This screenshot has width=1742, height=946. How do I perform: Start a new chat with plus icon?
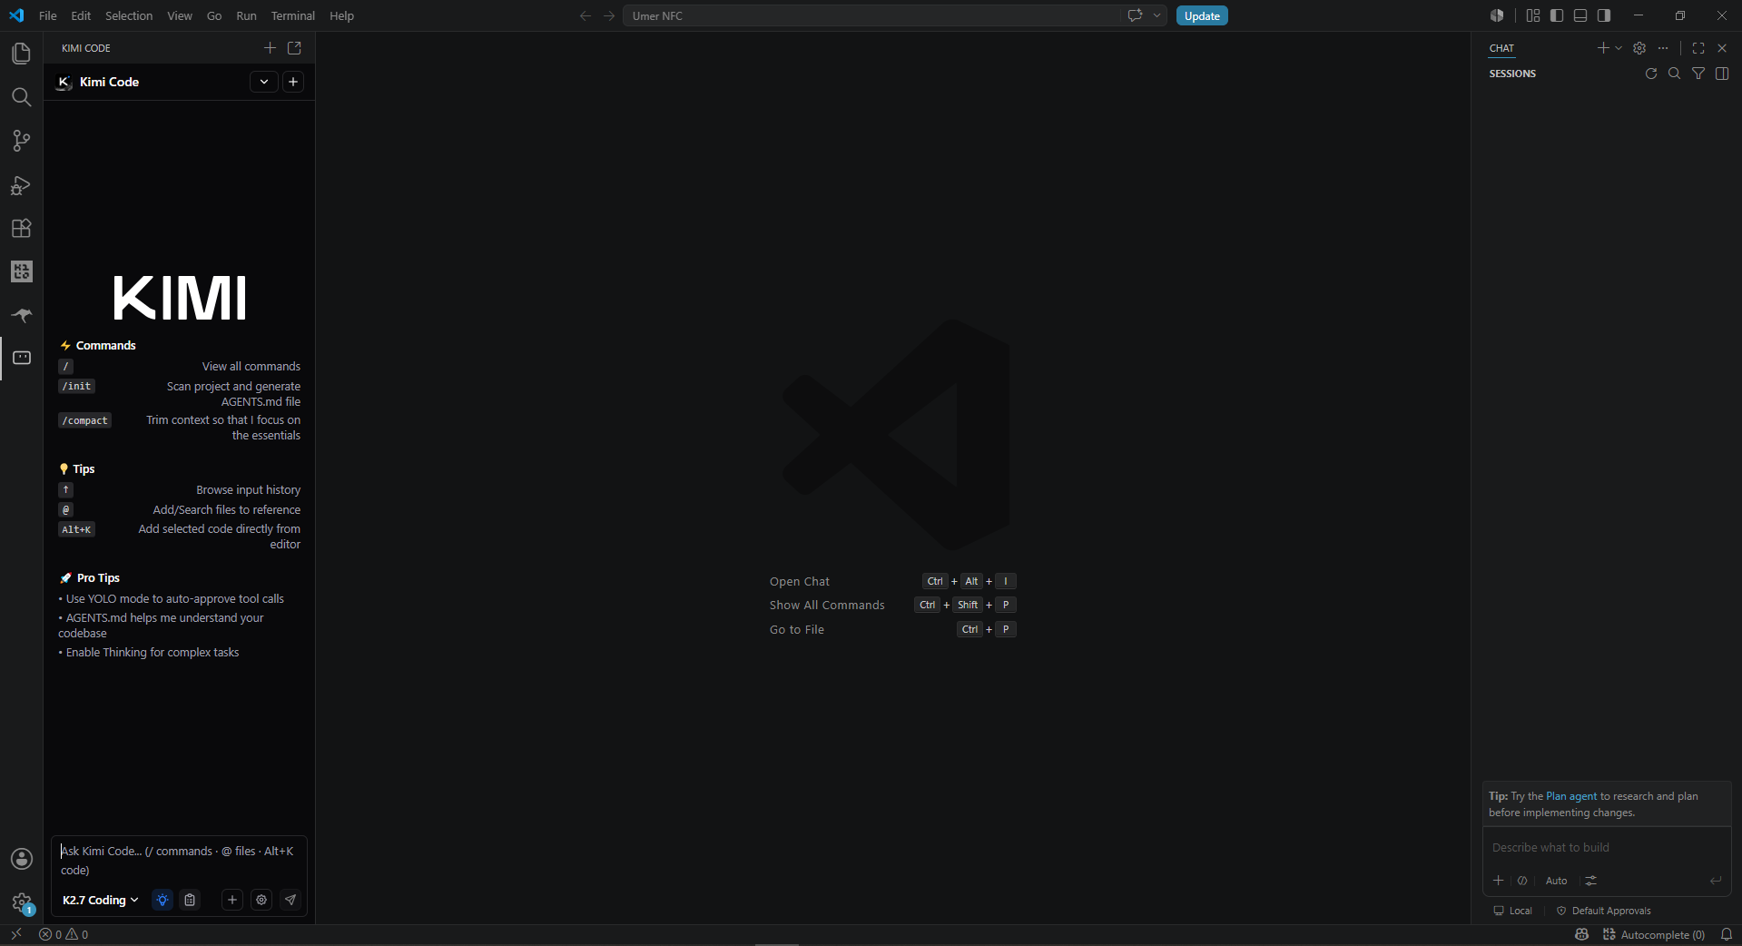tap(1603, 48)
